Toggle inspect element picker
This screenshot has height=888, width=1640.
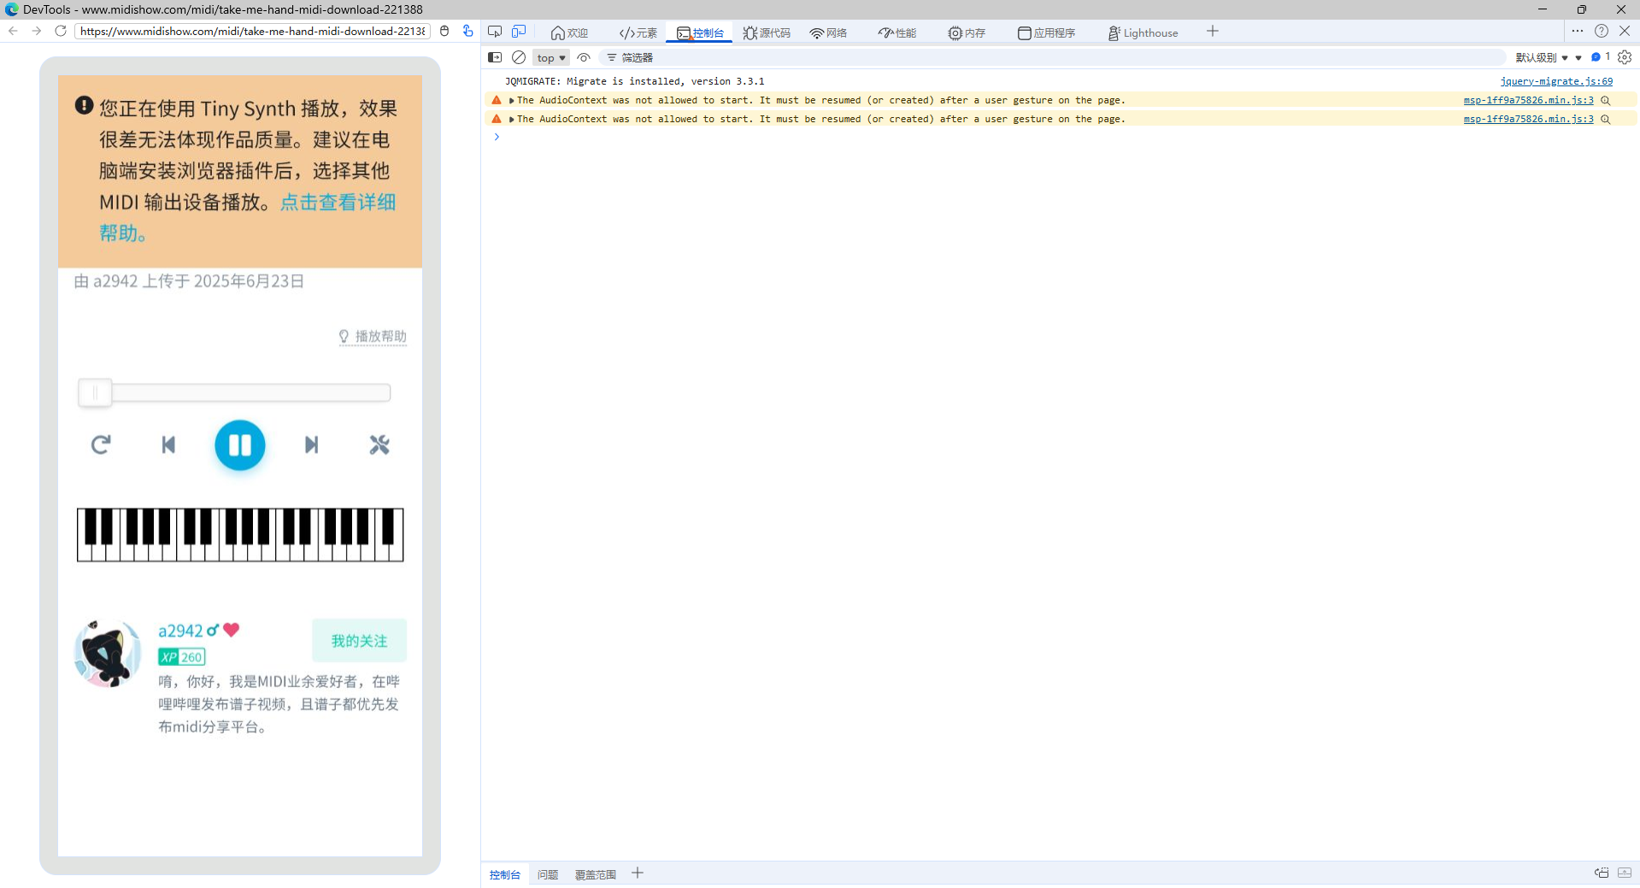pos(495,32)
